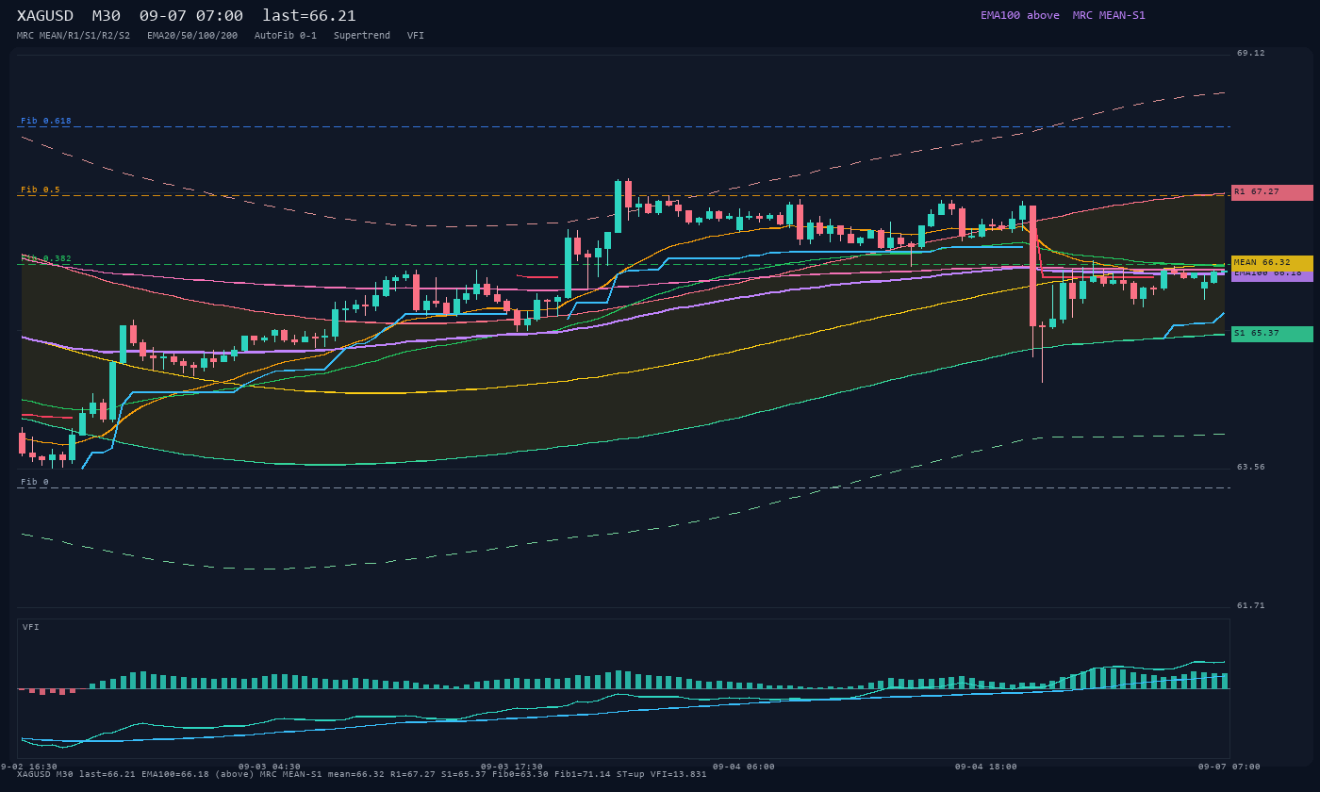The height and width of the screenshot is (792, 1320).
Task: Select the Fib 0 level label
Action: click(35, 482)
